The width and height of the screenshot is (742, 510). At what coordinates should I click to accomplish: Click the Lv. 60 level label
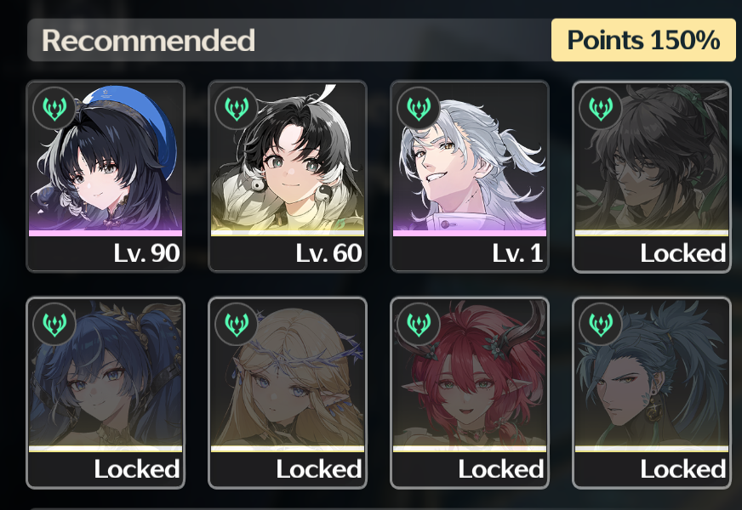point(329,252)
